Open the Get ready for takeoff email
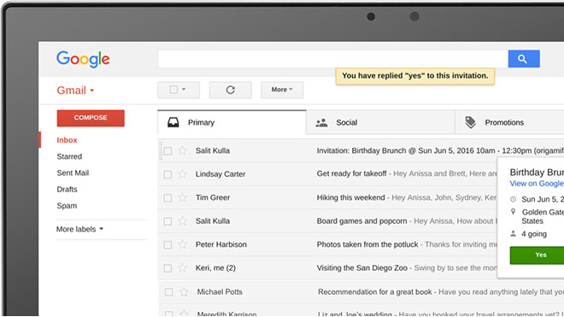This screenshot has height=317, width=564. pyautogui.click(x=327, y=174)
